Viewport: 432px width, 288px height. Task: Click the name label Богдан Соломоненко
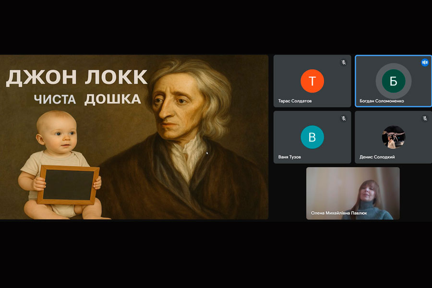pos(382,101)
